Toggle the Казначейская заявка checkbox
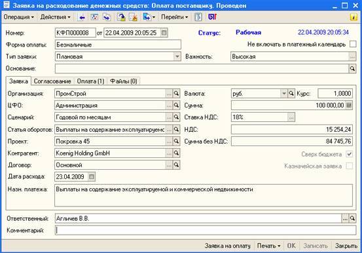362x253 pixels. click(x=349, y=166)
